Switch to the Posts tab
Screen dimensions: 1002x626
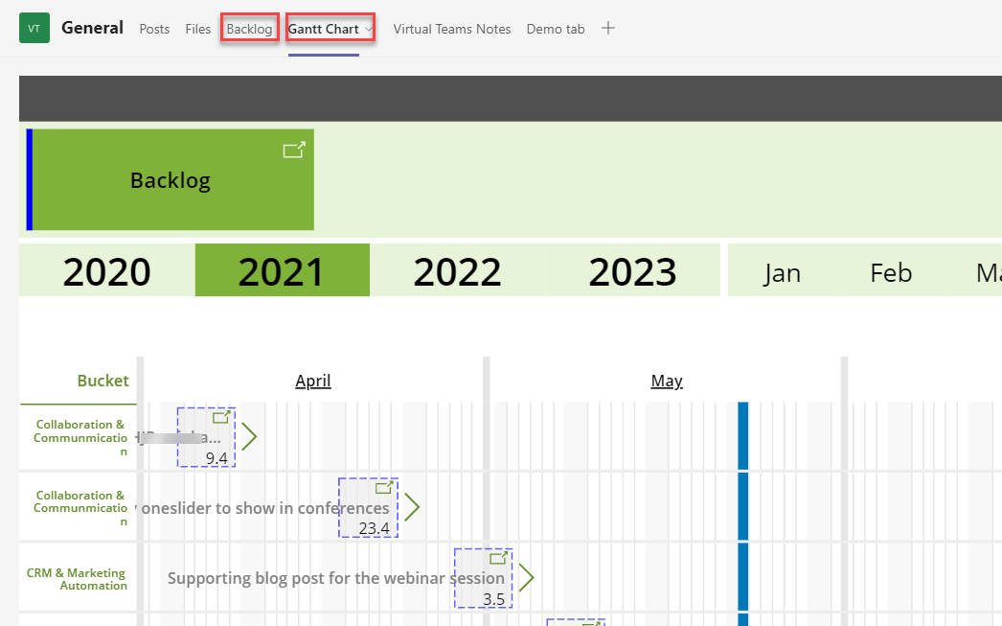pos(154,30)
